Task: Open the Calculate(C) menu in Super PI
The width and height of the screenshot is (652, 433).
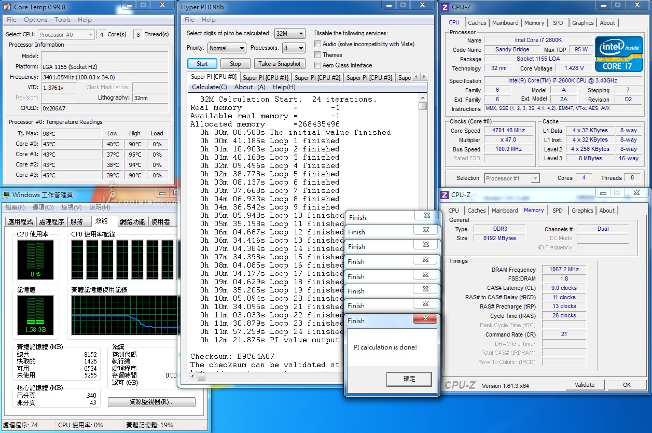Action: [210, 87]
